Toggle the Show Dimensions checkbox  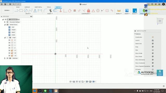(x=153, y=60)
